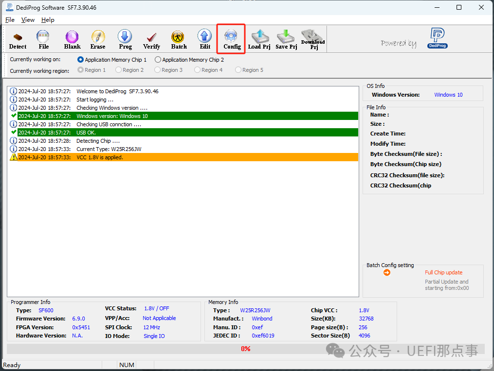Click the Load Prj icon

pos(259,39)
